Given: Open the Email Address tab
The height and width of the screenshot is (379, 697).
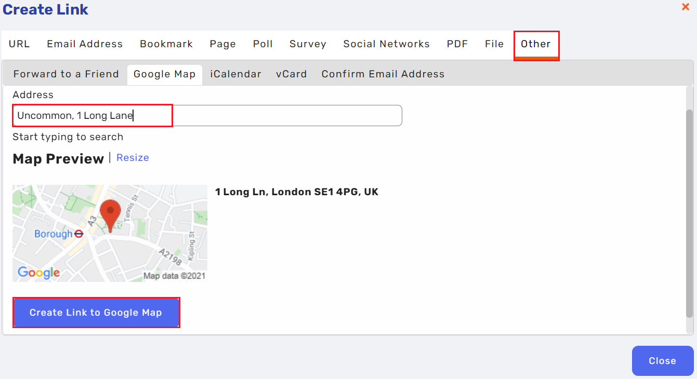Looking at the screenshot, I should point(85,44).
